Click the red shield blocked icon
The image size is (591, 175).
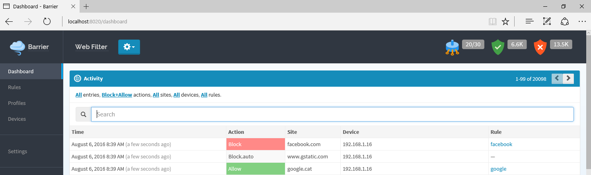coord(540,48)
